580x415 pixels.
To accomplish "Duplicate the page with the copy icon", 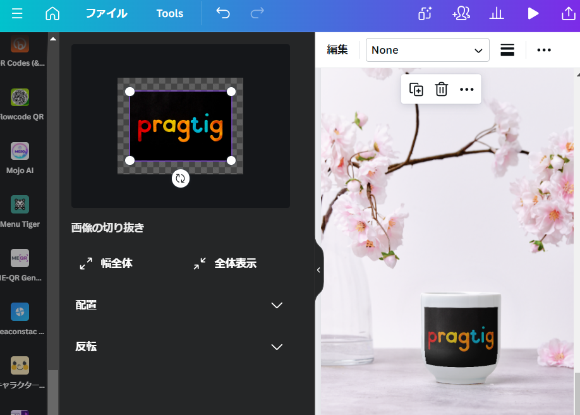I will pyautogui.click(x=416, y=90).
